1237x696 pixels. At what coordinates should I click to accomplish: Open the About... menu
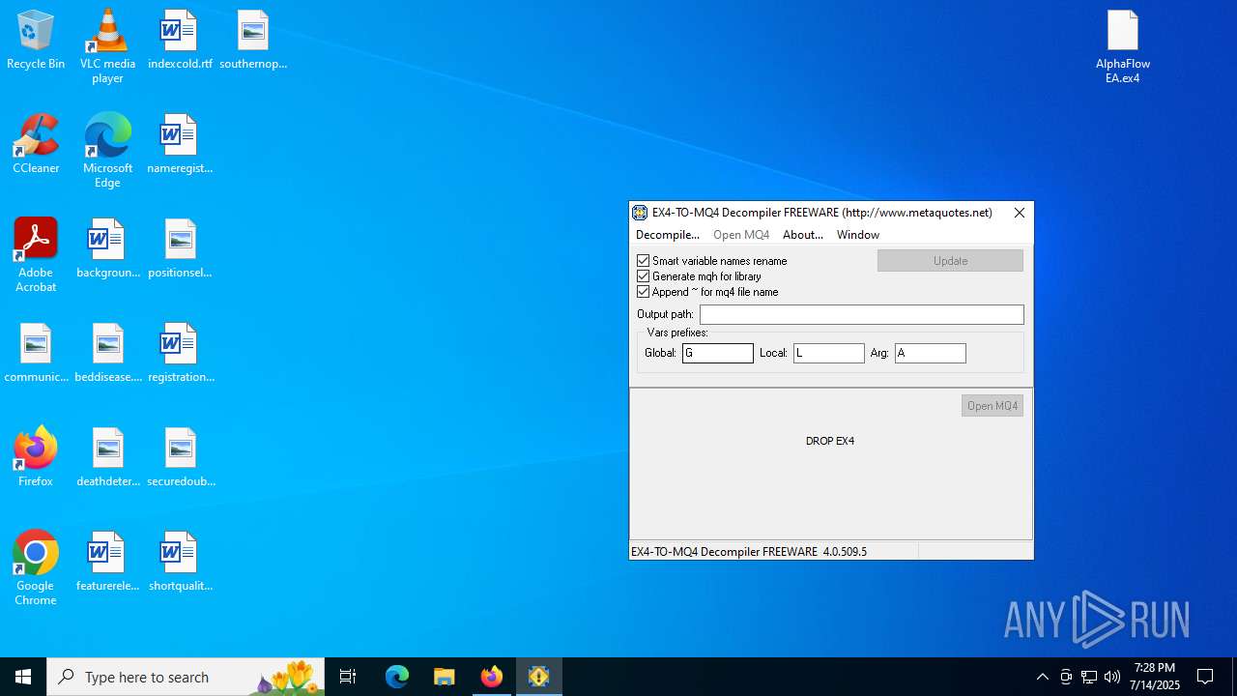(803, 235)
